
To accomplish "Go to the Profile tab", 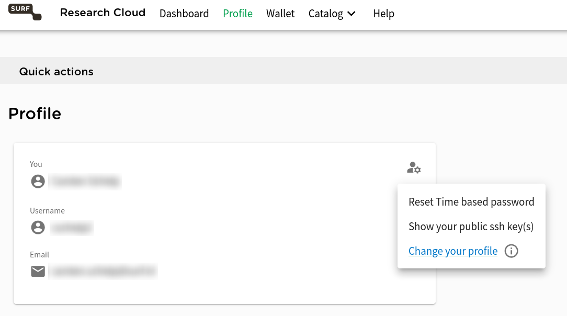I will click(237, 14).
